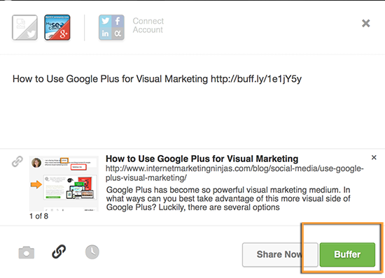The width and height of the screenshot is (385, 278).
Task: Edit the link preview description text
Action: pyautogui.click(x=228, y=198)
